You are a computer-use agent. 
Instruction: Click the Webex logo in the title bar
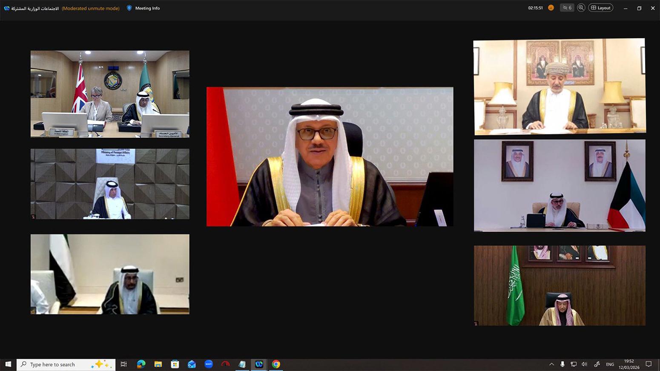pyautogui.click(x=6, y=8)
